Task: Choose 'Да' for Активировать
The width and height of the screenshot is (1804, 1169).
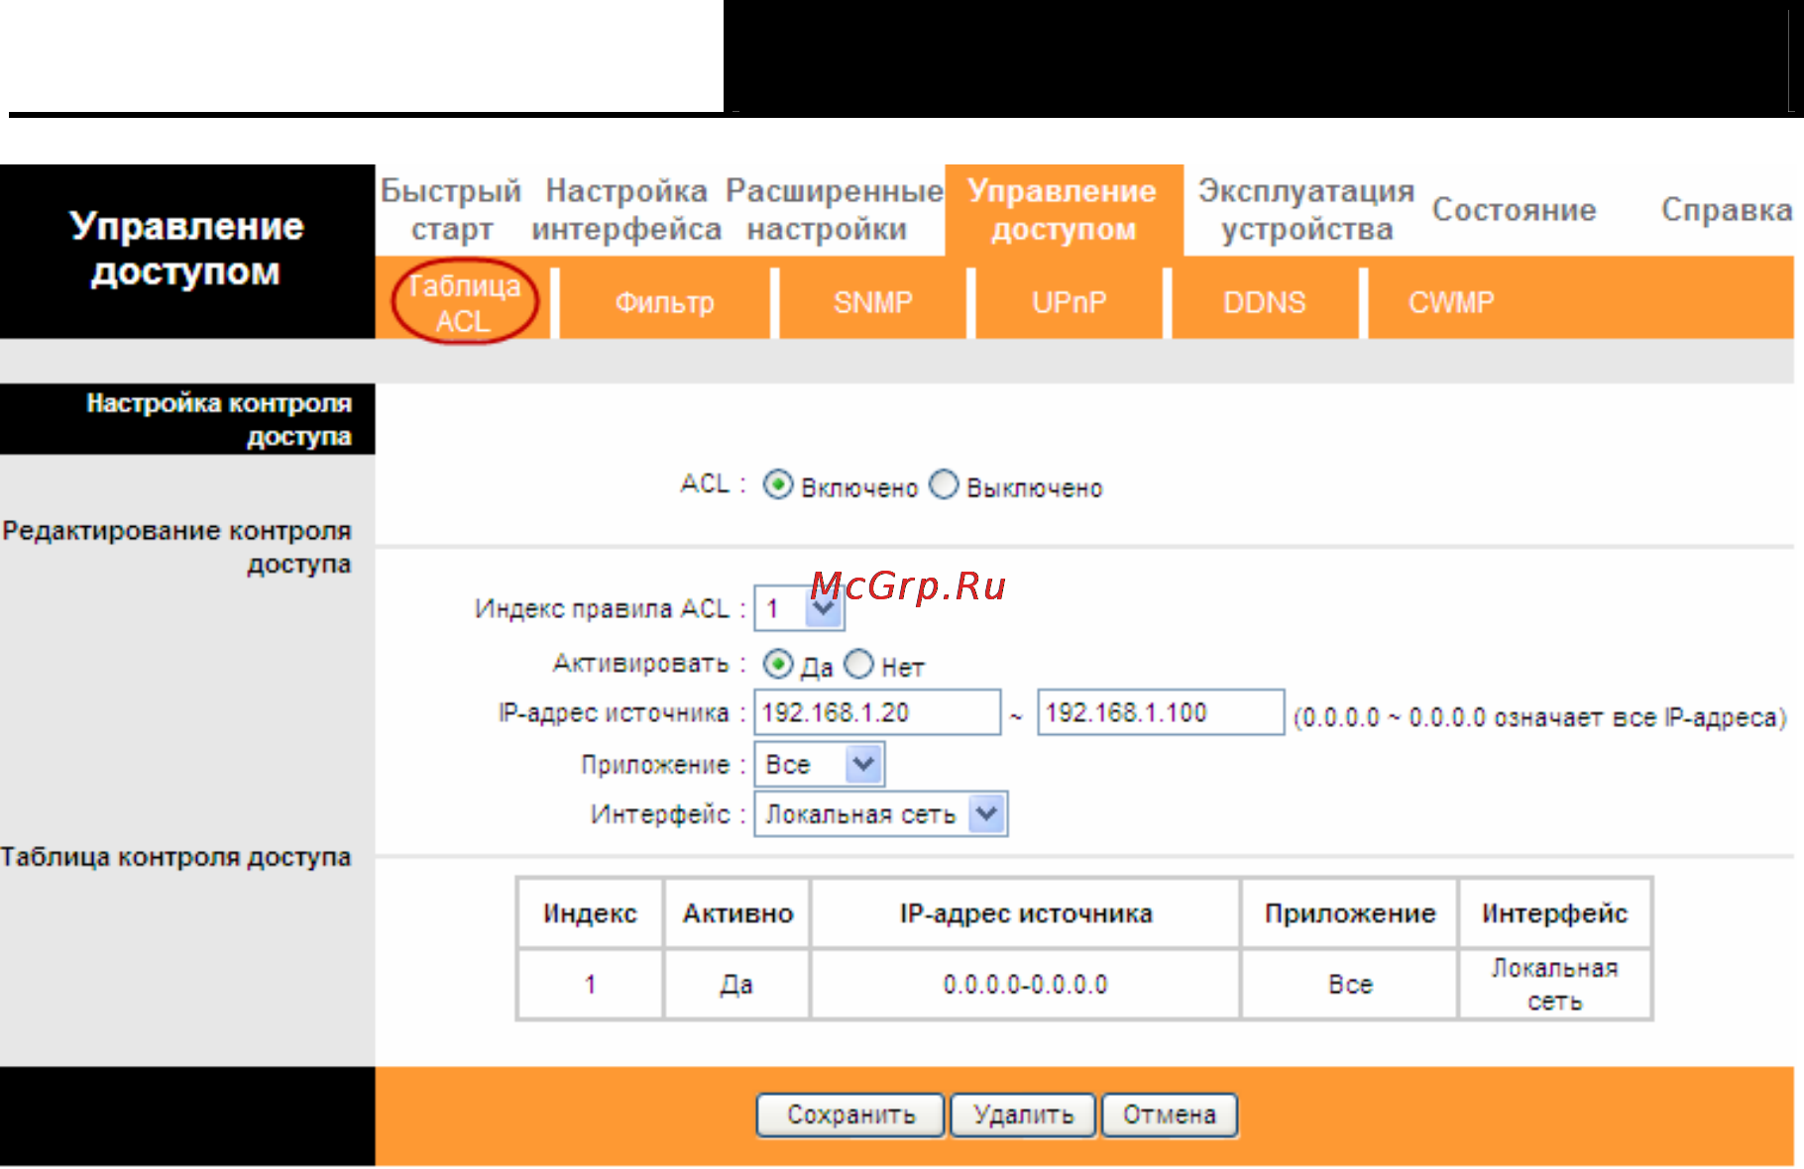Action: point(778,665)
